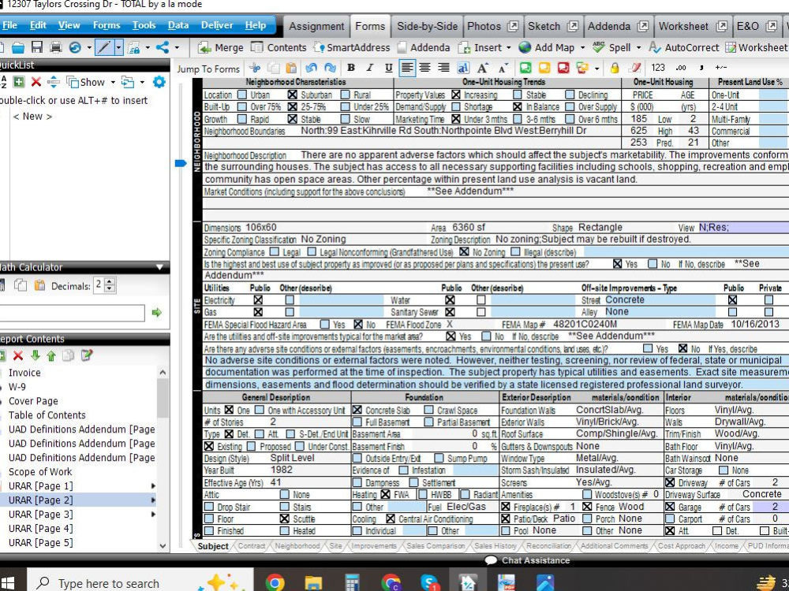This screenshot has width=789, height=591.
Task: Switch to the Assignment tab
Action: click(316, 26)
